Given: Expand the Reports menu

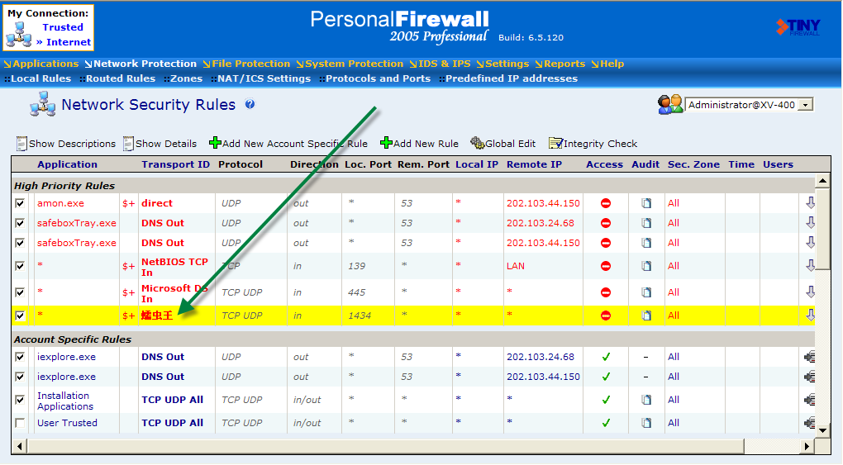Looking at the screenshot, I should click(x=560, y=64).
